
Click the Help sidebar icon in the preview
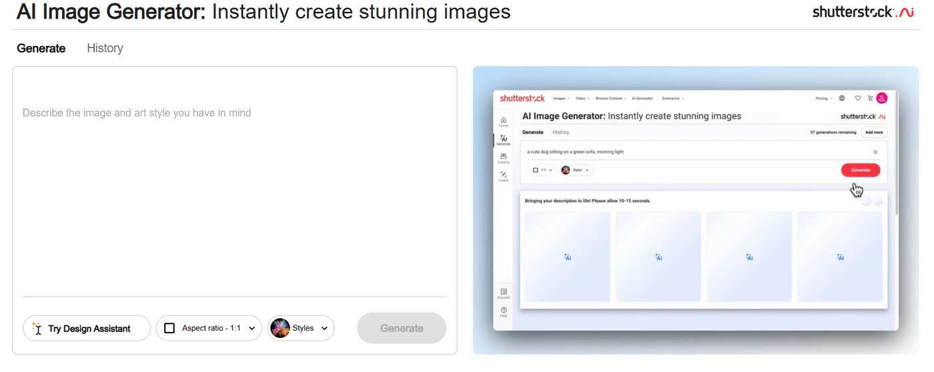point(503,311)
